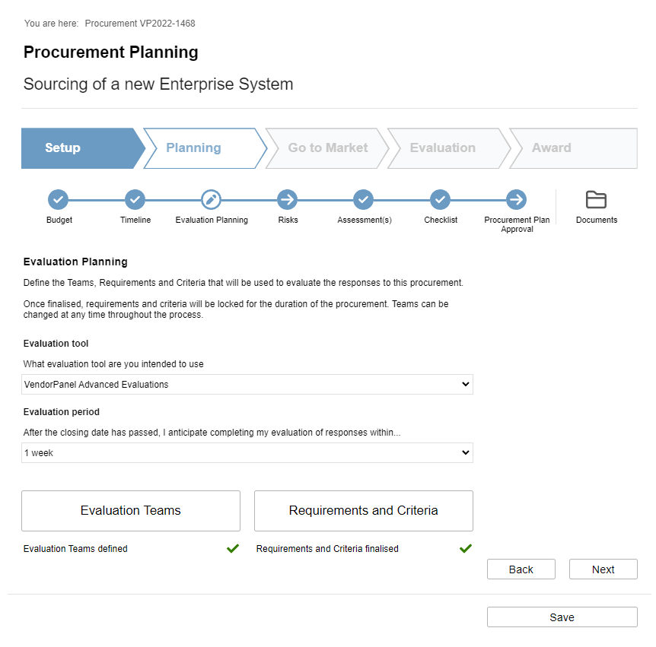656x647 pixels.
Task: Select the Award stage tab
Action: (573, 148)
